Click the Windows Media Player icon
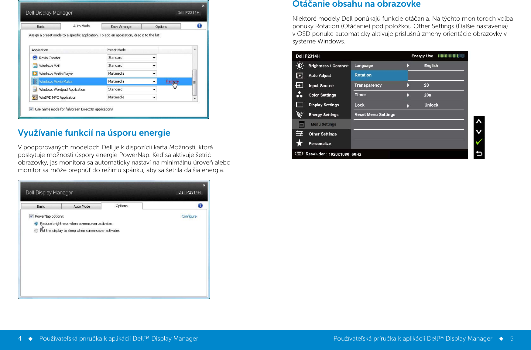Image resolution: width=531 pixels, height=350 pixels. [x=35, y=73]
